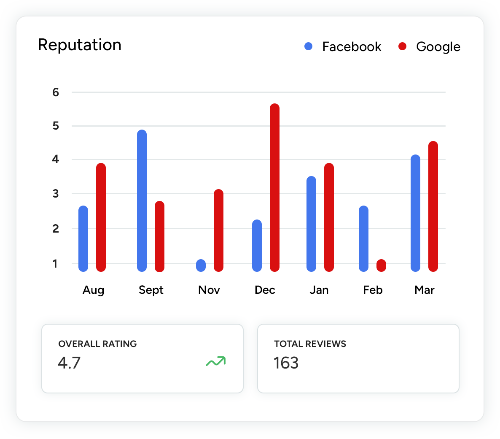Toggle the Google legend label

[438, 46]
